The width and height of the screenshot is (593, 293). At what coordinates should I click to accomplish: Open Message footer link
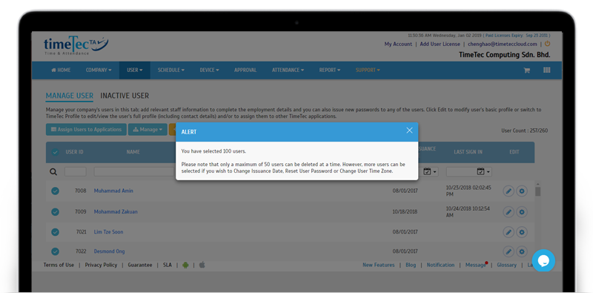pyautogui.click(x=475, y=265)
